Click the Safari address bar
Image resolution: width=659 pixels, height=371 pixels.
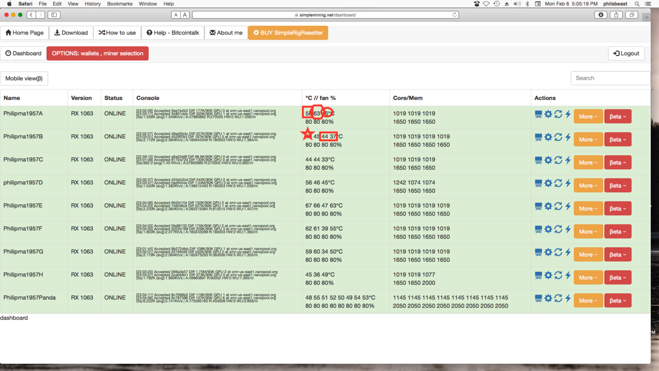point(325,15)
